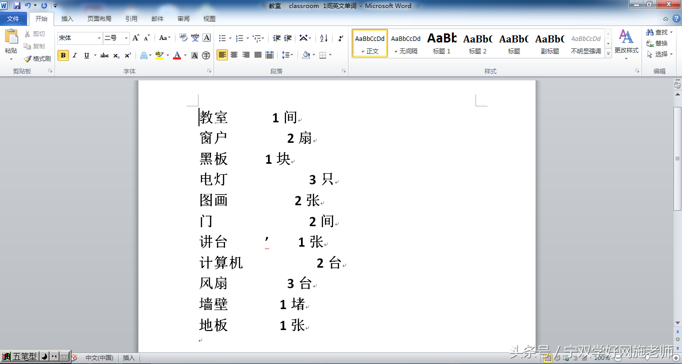Open Word Help question mark icon
Viewport: 682px width, 364px height.
click(x=676, y=18)
